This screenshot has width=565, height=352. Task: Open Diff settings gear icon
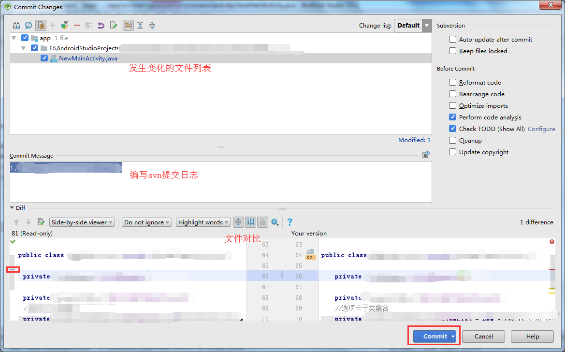[275, 222]
